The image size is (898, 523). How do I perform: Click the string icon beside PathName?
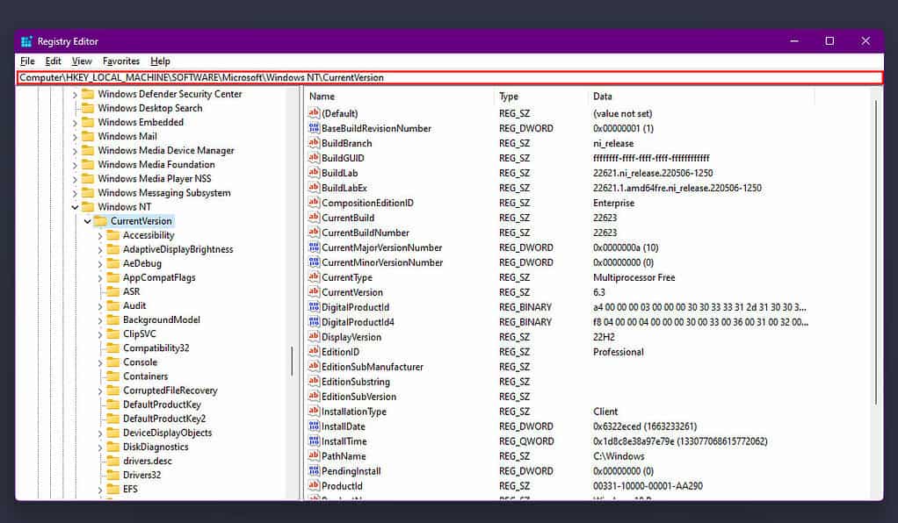(x=314, y=456)
